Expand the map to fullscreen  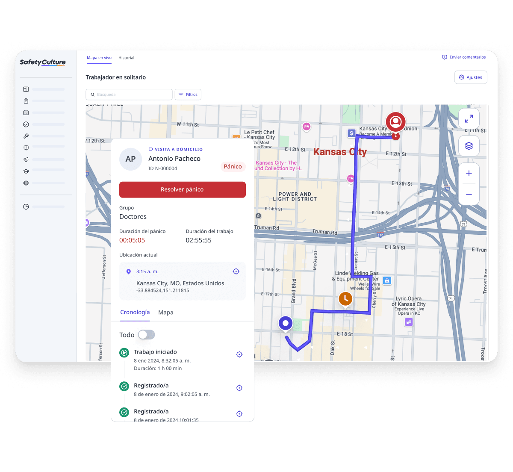click(x=469, y=119)
